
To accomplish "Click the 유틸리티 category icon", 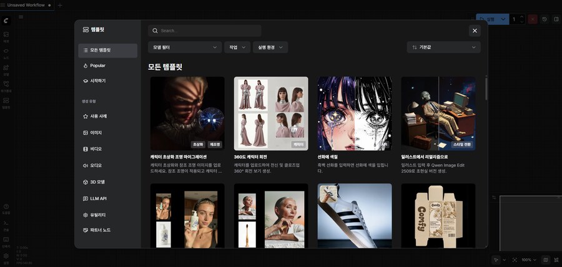I will pyautogui.click(x=86, y=215).
